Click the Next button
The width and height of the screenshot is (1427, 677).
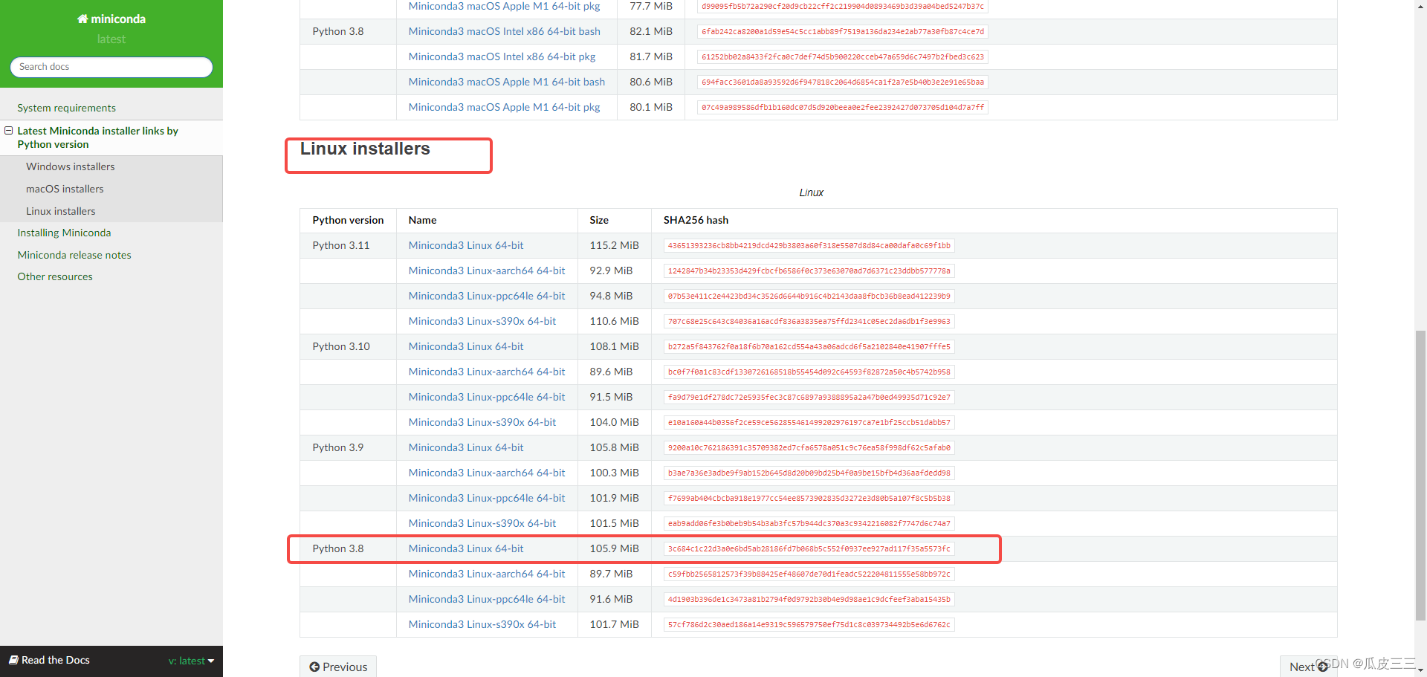tap(1308, 667)
